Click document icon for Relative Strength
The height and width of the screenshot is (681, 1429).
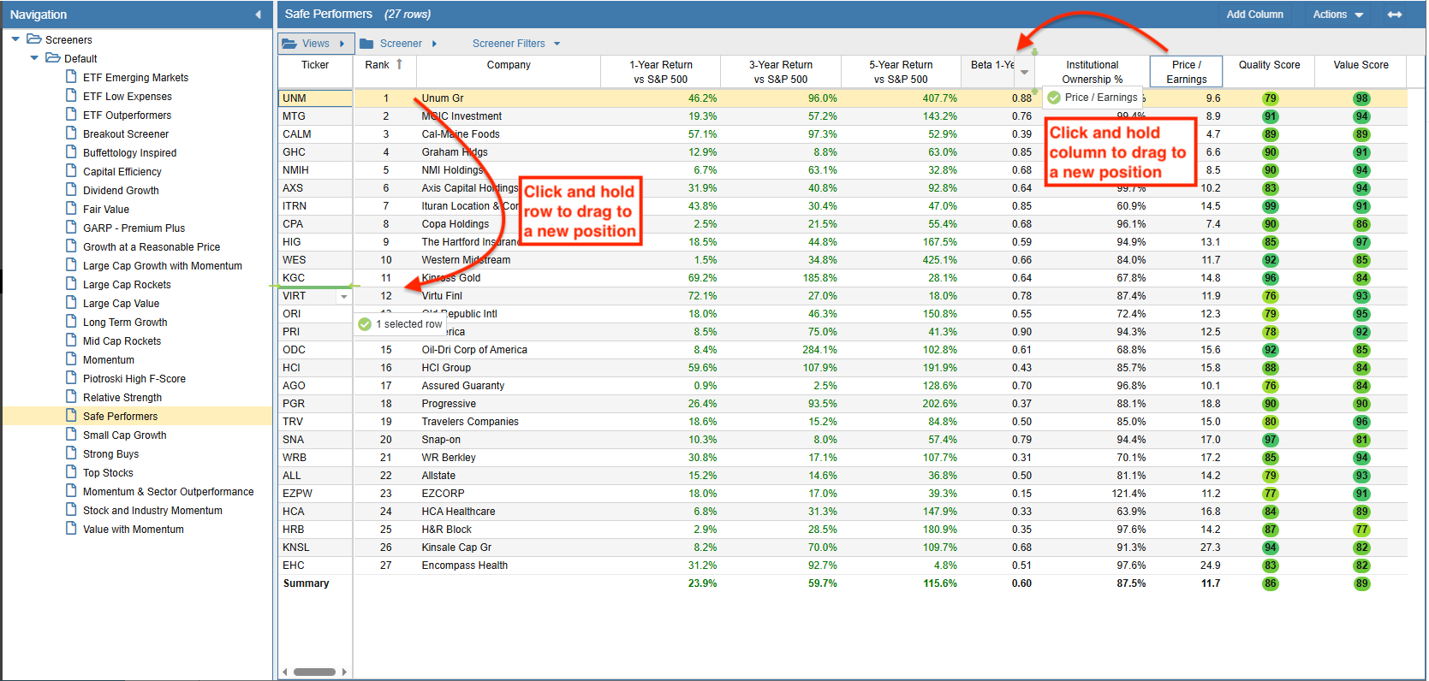72,396
